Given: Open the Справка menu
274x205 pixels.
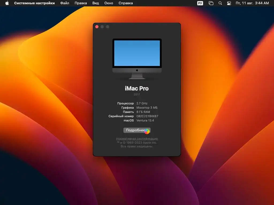Looking at the screenshot, I should [x=126, y=3].
